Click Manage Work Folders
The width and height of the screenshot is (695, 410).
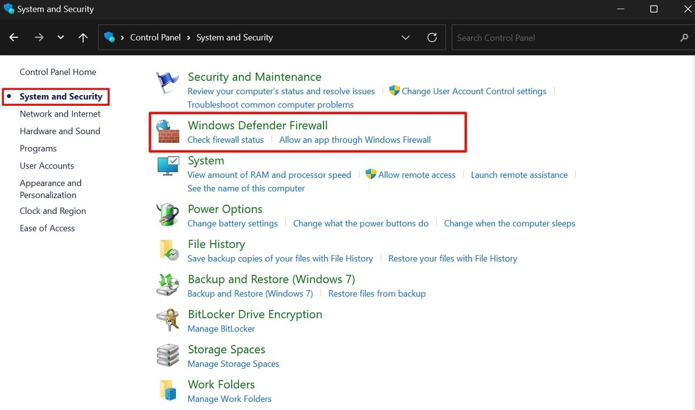[x=229, y=399]
